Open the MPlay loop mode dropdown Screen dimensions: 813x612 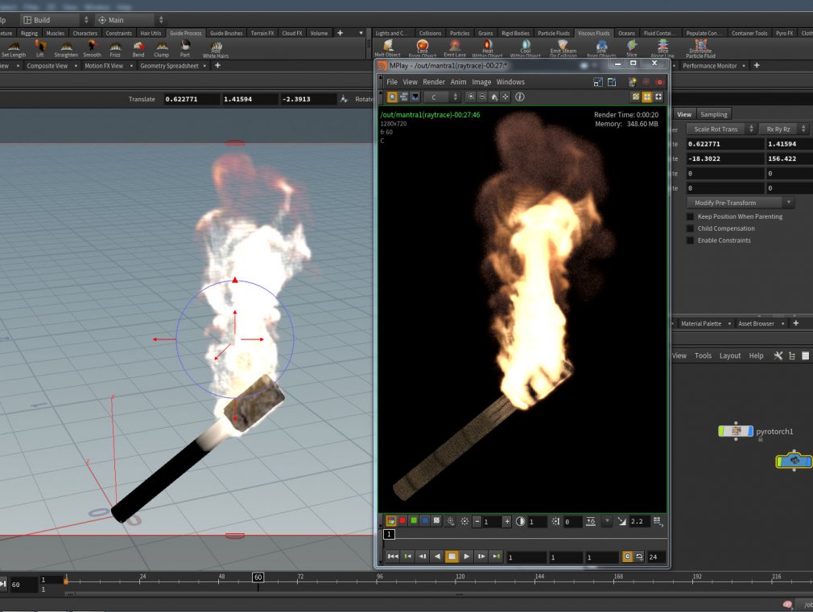click(x=639, y=557)
